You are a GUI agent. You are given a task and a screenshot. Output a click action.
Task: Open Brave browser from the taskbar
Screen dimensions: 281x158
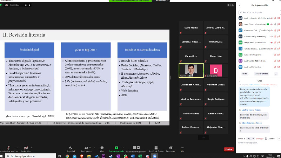click(x=82, y=156)
